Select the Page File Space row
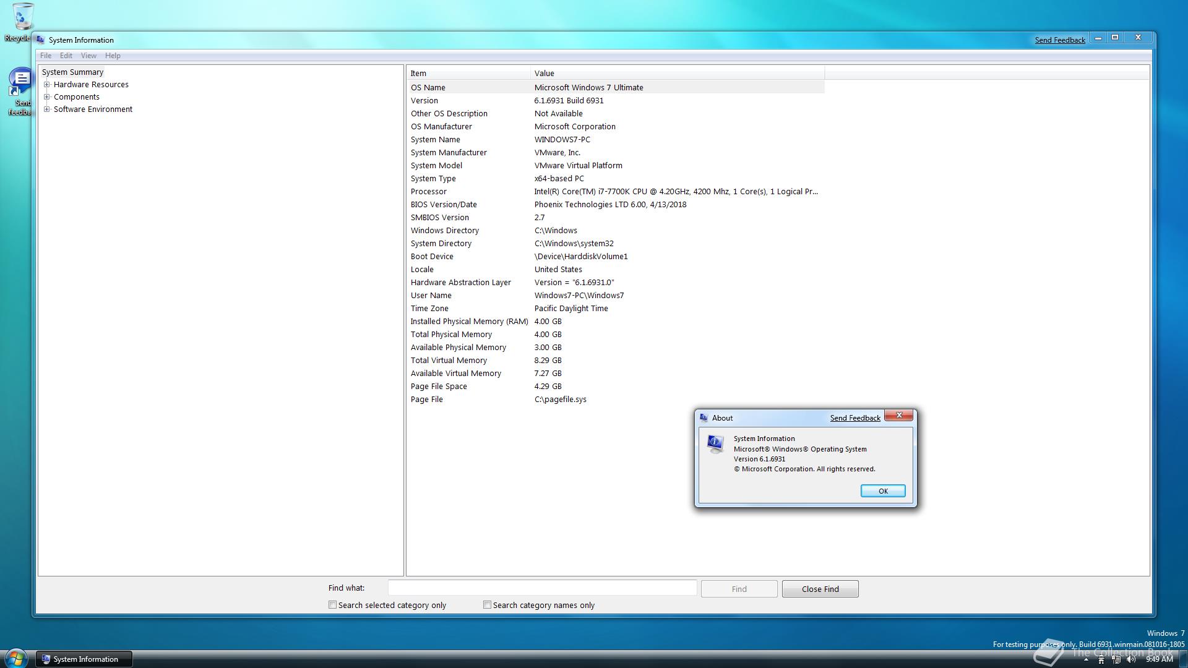This screenshot has width=1188, height=668. point(616,387)
